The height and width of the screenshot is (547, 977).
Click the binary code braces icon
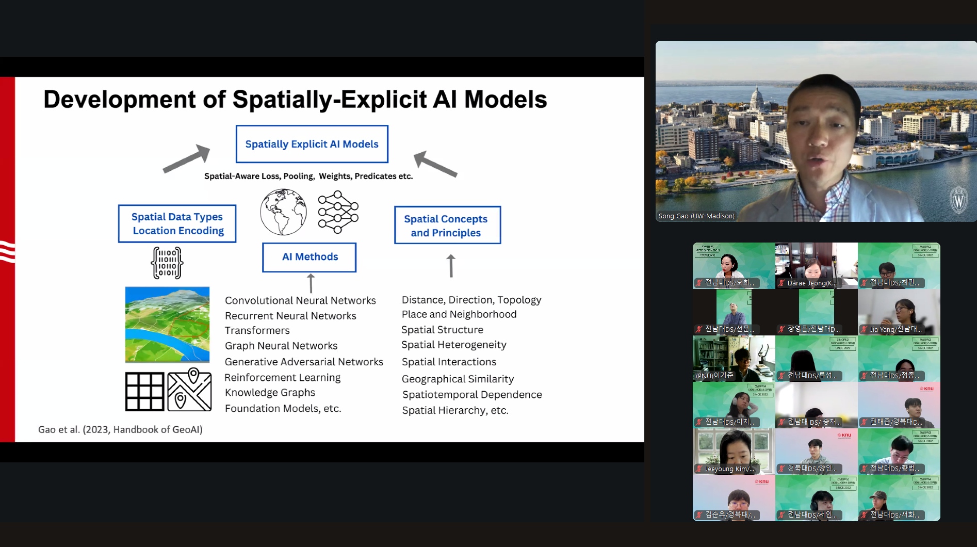click(x=167, y=263)
